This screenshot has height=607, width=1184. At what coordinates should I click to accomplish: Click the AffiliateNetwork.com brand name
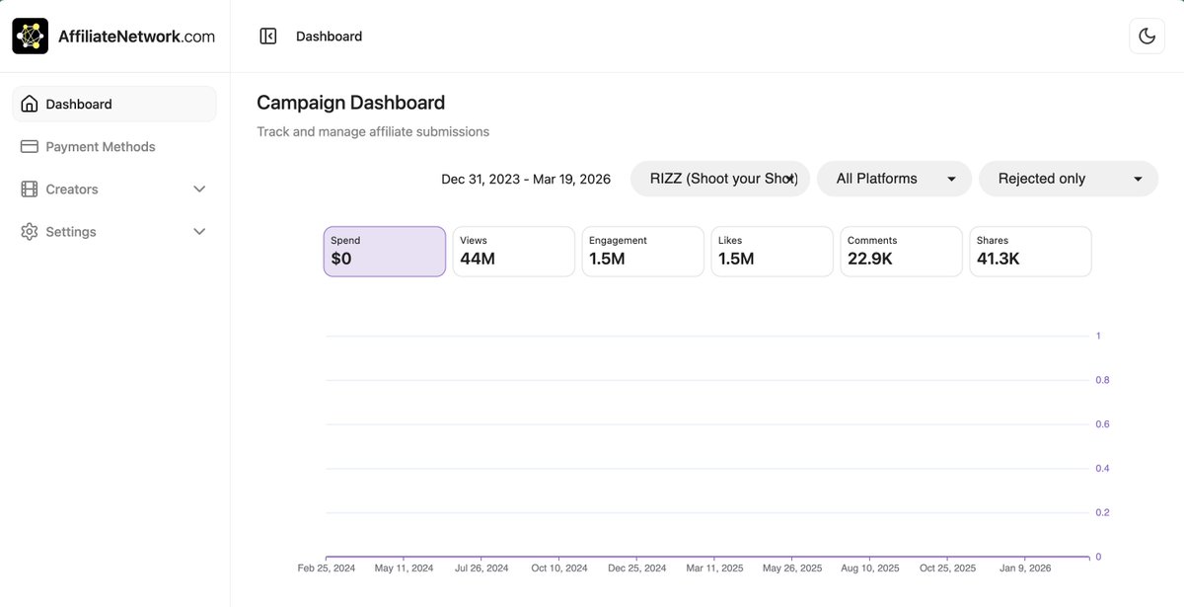click(x=136, y=37)
